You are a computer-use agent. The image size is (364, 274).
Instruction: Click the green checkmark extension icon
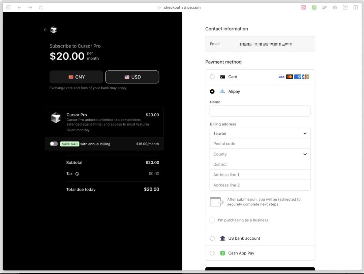(314, 7)
